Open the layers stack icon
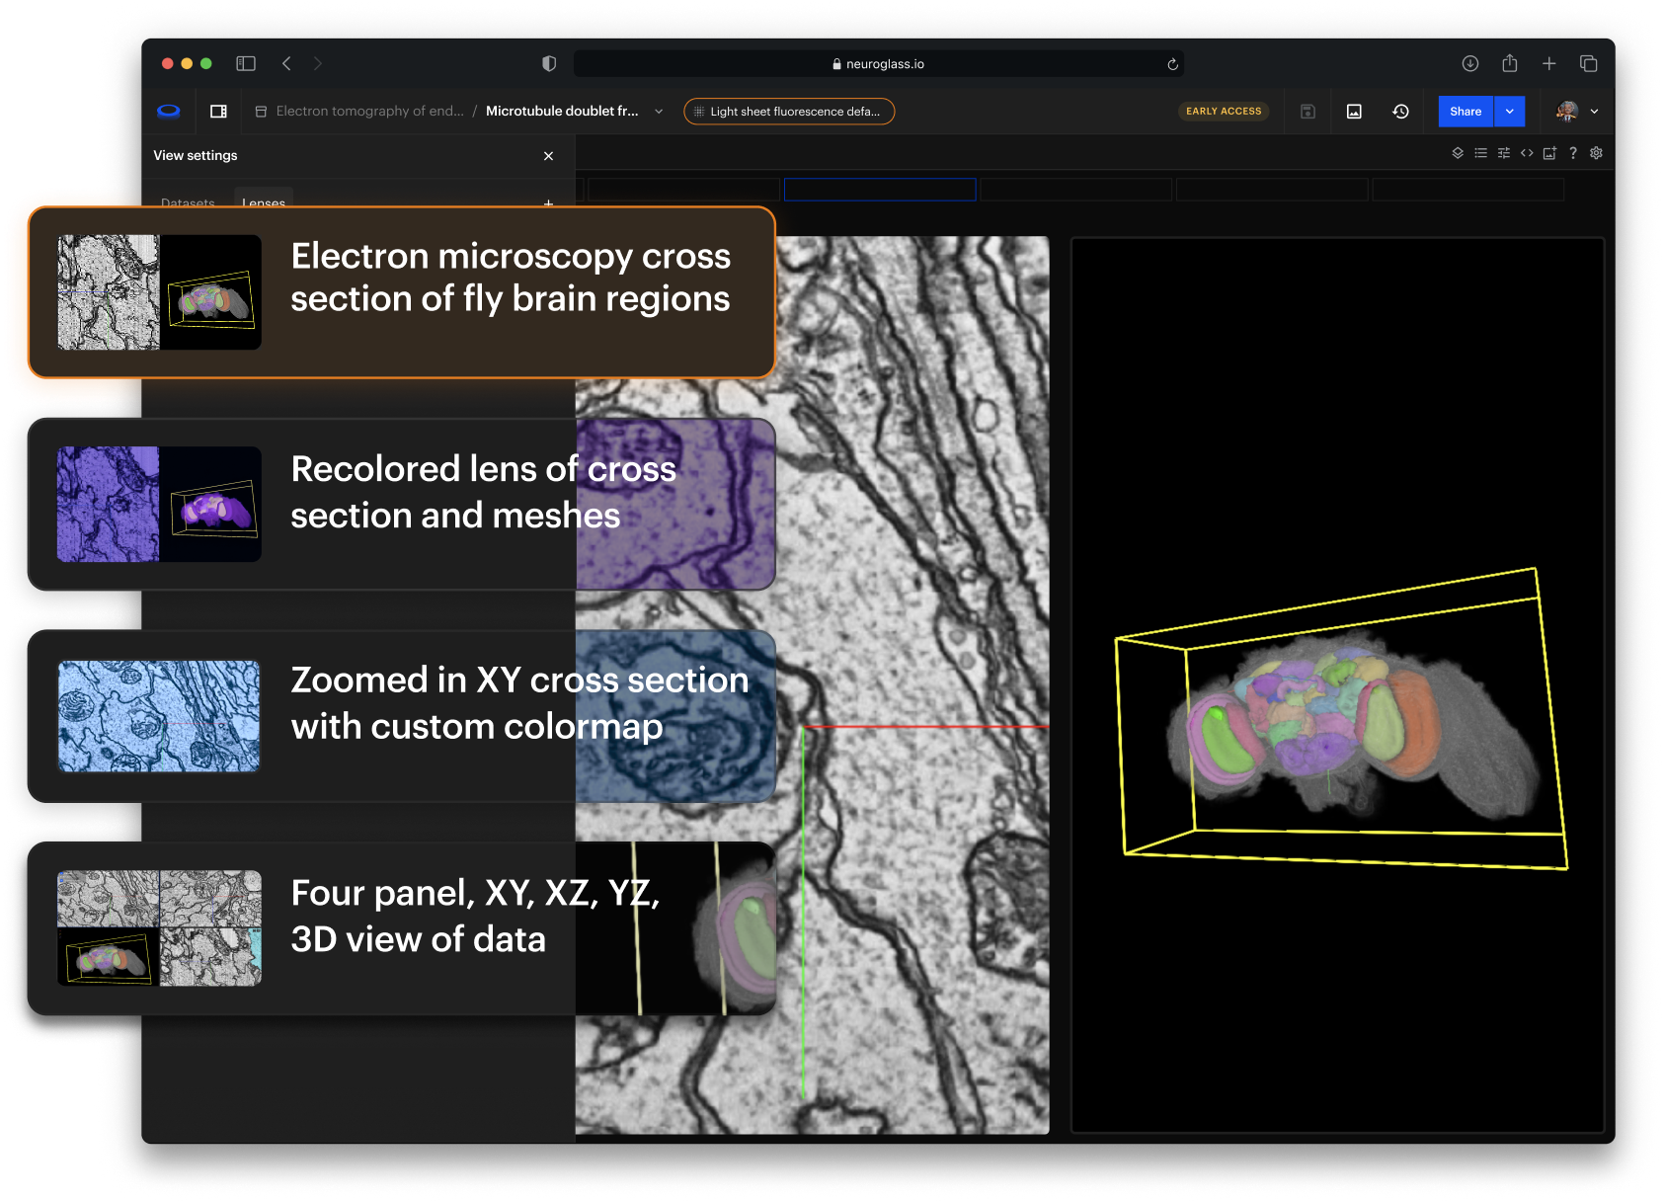1664x1202 pixels. 1457,153
